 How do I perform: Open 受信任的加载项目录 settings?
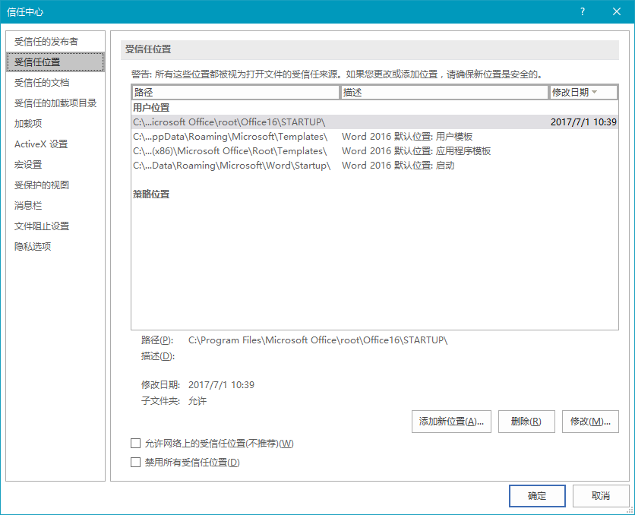[x=55, y=103]
